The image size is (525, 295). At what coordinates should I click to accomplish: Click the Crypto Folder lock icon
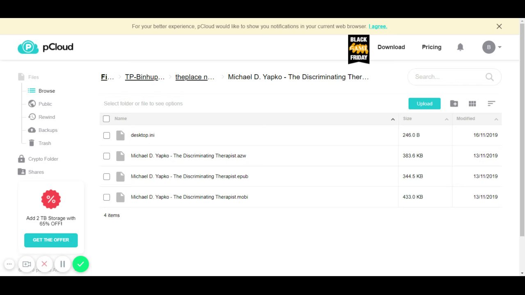point(21,159)
